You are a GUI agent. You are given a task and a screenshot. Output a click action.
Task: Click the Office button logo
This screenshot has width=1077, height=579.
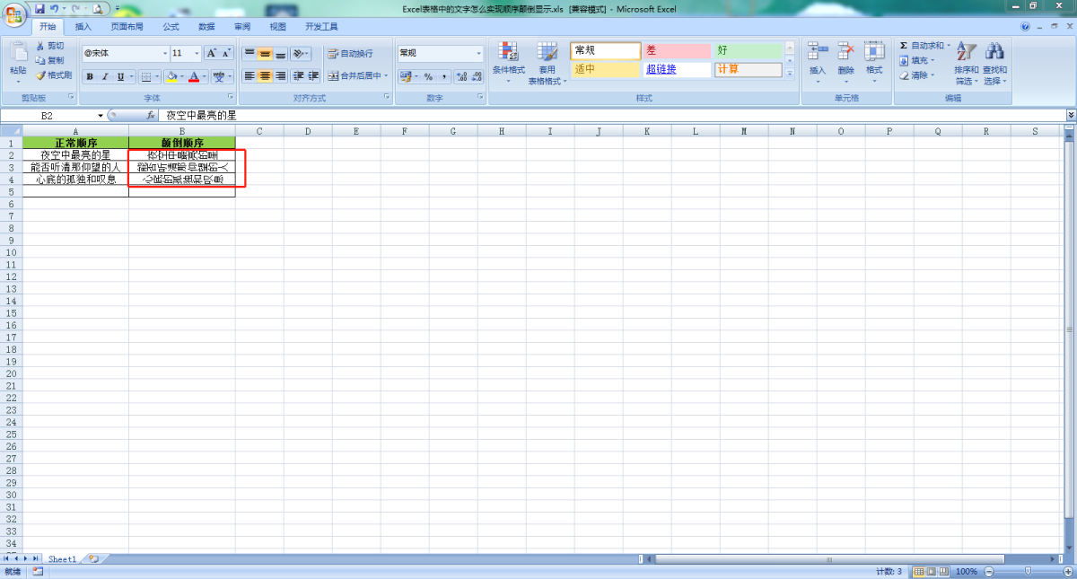15,14
